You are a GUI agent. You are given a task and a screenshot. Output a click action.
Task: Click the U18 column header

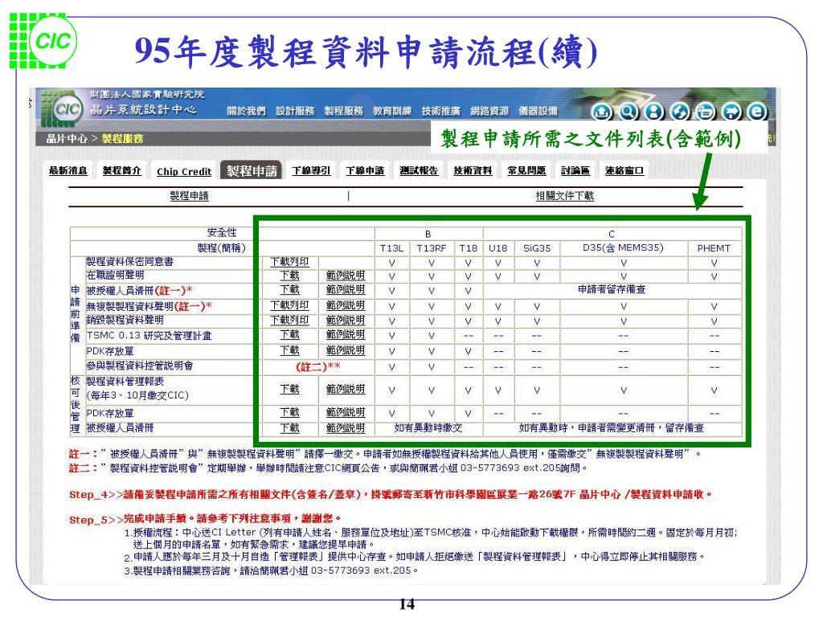497,248
